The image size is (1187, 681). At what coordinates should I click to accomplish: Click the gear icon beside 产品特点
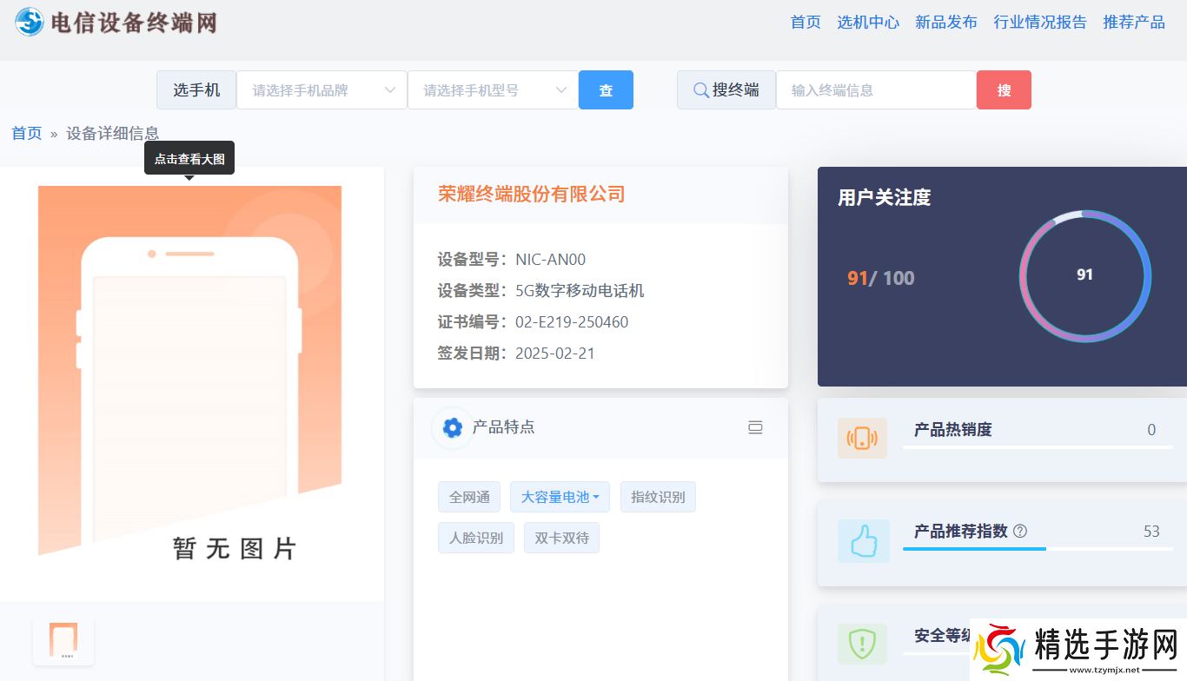click(452, 427)
